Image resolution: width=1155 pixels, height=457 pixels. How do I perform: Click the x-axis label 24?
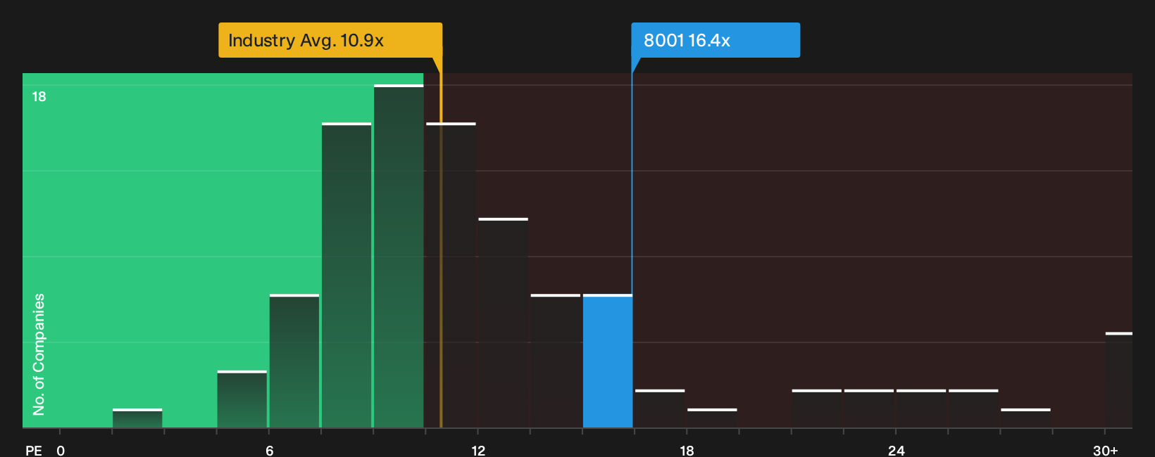click(896, 450)
